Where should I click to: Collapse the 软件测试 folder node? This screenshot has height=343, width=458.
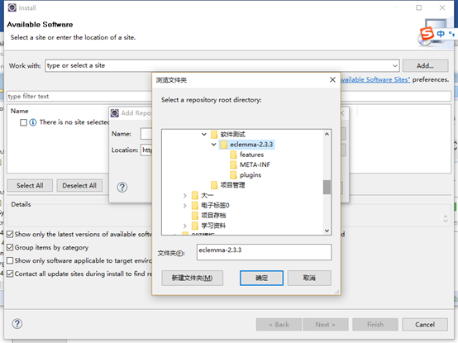pyautogui.click(x=204, y=134)
